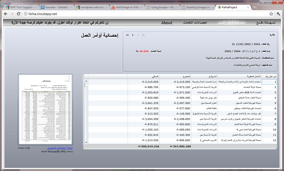
Task: Go to next record in pager
Action: point(138,35)
